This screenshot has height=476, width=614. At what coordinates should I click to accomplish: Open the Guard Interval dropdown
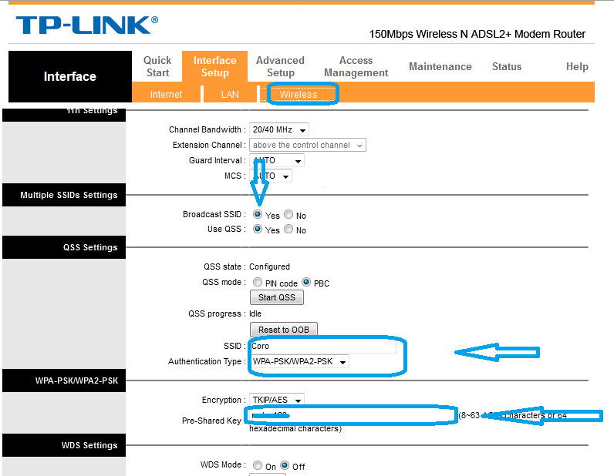[276, 160]
